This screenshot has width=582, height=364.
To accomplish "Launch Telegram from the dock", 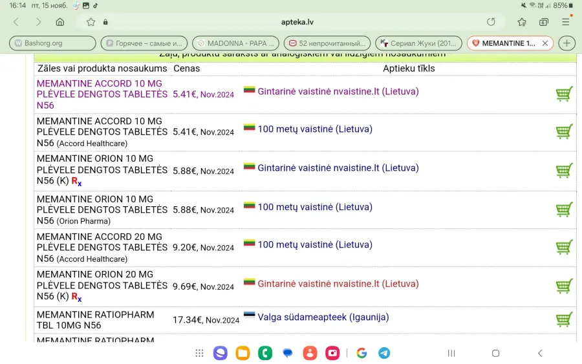I will 384,353.
